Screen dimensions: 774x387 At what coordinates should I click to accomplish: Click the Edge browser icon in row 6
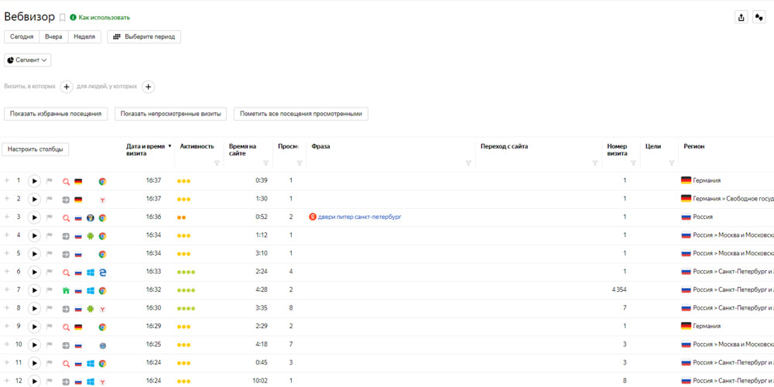(103, 272)
